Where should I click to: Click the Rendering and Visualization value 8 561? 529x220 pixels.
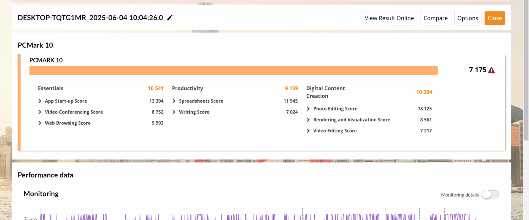(426, 120)
